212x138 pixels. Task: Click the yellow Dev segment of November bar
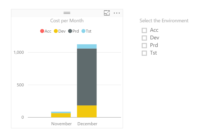tap(61, 115)
